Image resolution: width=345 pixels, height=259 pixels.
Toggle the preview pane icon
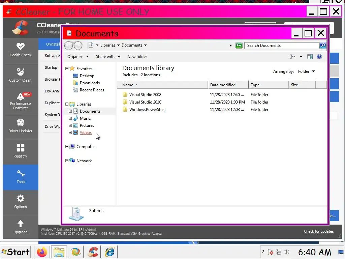pyautogui.click(x=310, y=57)
